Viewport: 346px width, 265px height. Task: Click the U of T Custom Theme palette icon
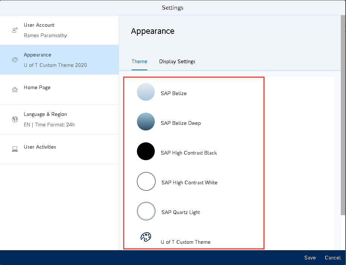(x=146, y=237)
